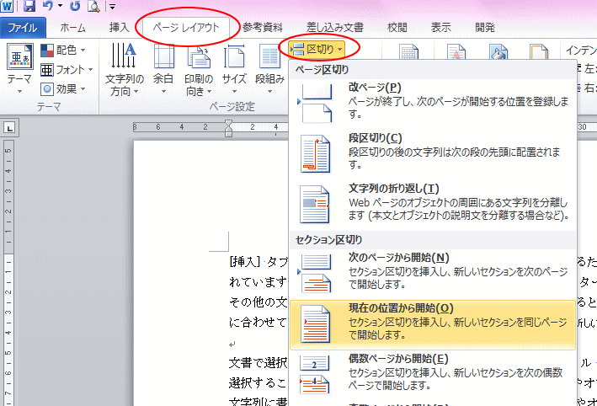Click the page borders icon
Viewport: 597px width, 406px height.
click(x=539, y=52)
